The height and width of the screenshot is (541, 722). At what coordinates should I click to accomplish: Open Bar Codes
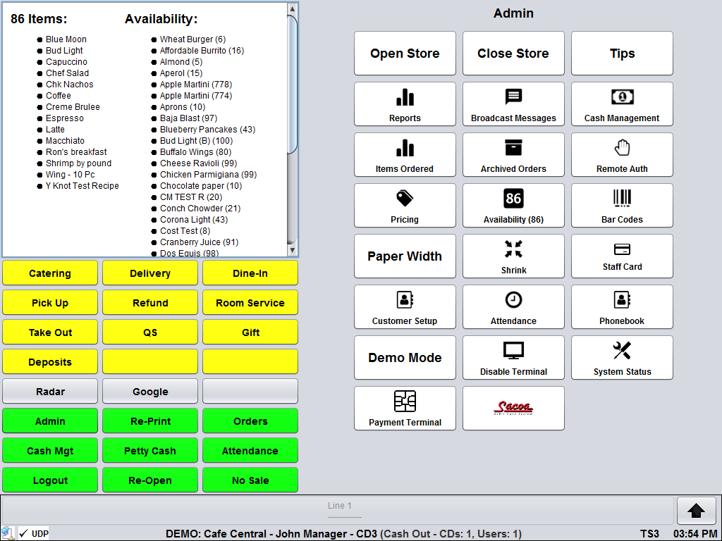pyautogui.click(x=622, y=205)
